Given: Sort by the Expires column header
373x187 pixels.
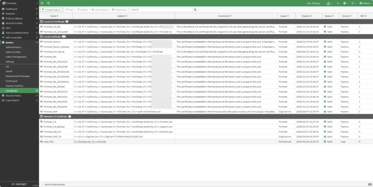Looking at the screenshot, I should tap(306, 16).
